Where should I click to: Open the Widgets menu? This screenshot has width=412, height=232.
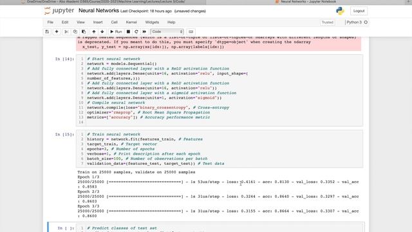(152, 23)
